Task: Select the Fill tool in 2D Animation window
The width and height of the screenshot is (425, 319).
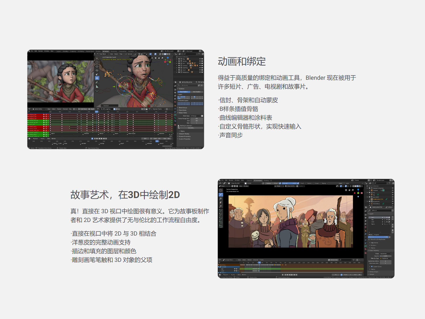Action: coord(221,199)
